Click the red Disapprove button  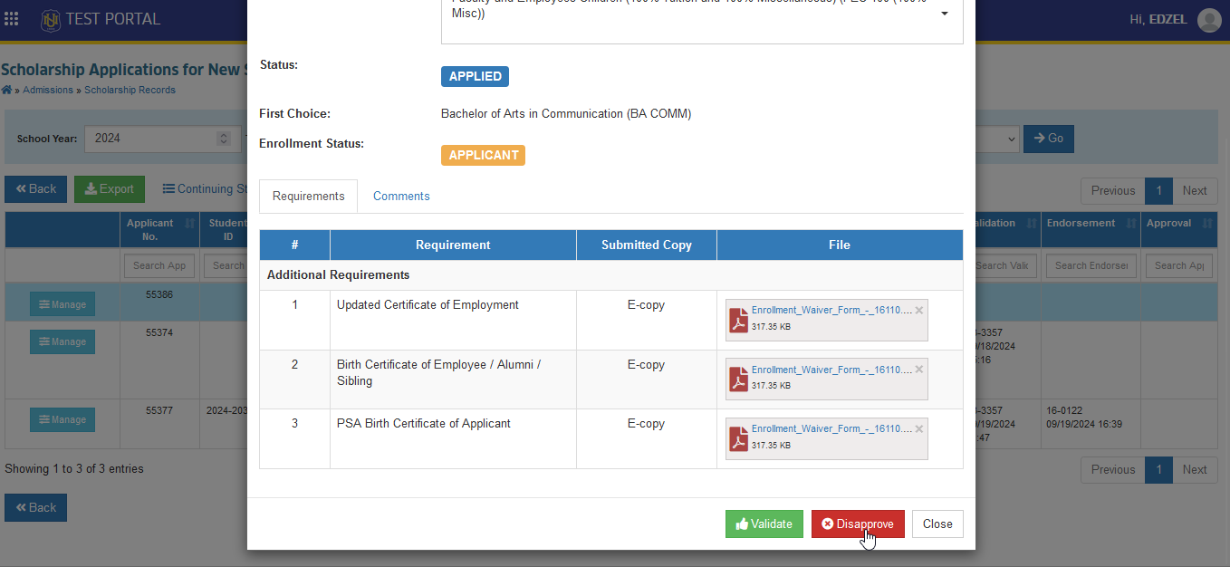click(x=858, y=524)
